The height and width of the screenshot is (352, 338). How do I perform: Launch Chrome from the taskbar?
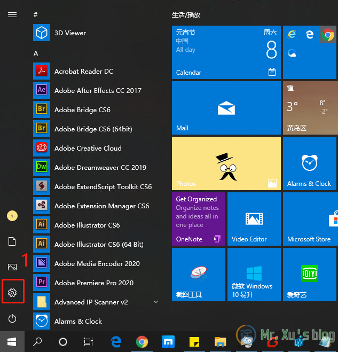(142, 342)
